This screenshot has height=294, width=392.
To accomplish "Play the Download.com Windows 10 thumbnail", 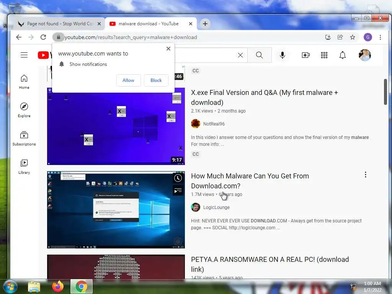I will pyautogui.click(x=116, y=210).
